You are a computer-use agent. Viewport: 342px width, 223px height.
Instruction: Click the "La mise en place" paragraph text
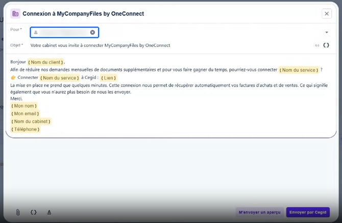(x=169, y=88)
